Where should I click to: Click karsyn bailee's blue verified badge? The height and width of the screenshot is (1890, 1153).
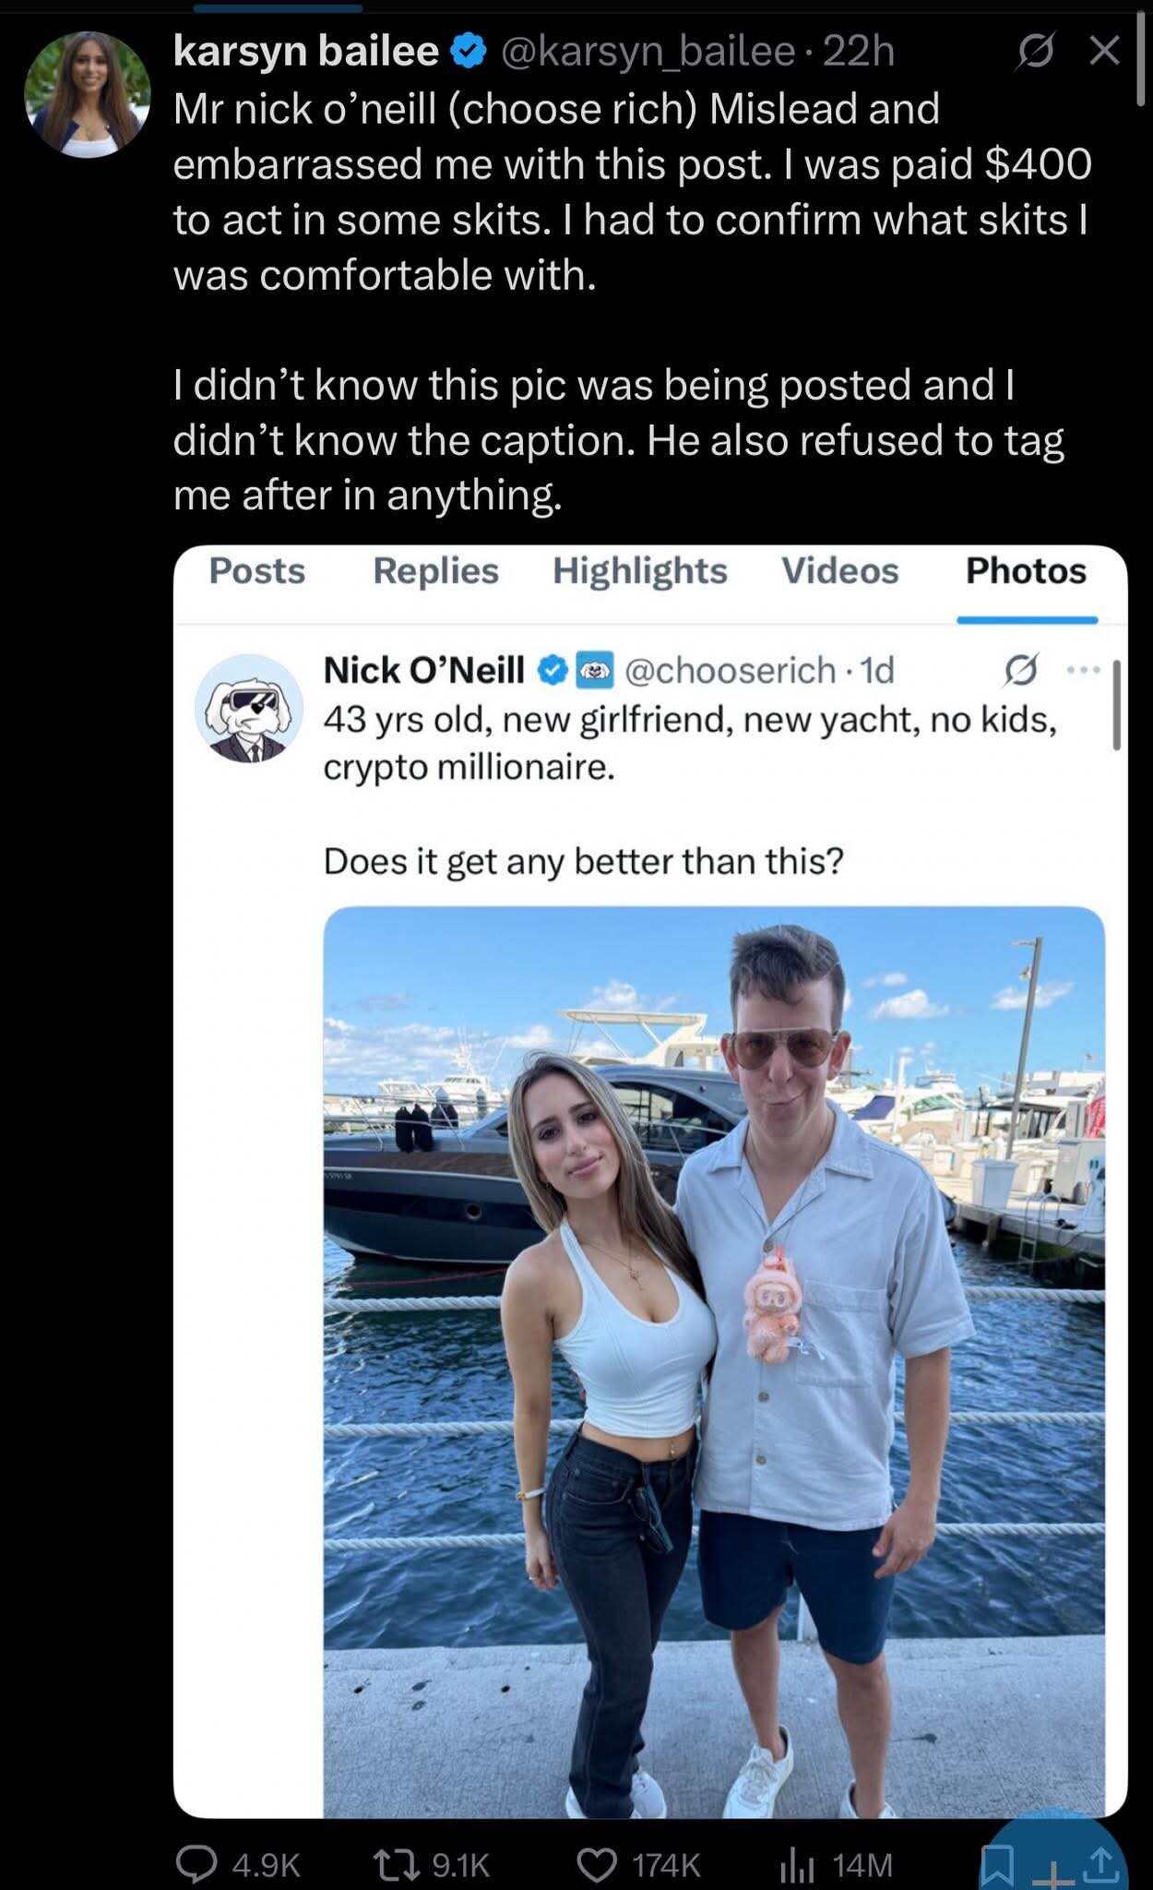pos(469,53)
